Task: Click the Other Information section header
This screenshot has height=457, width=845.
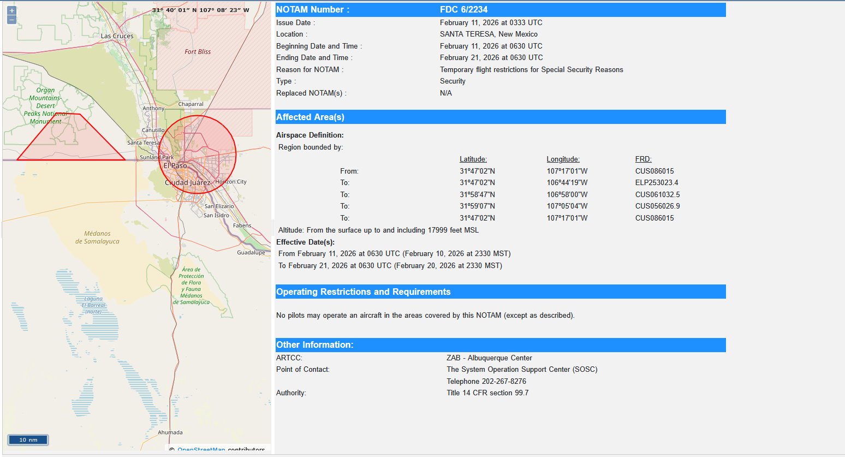Action: pyautogui.click(x=500, y=345)
